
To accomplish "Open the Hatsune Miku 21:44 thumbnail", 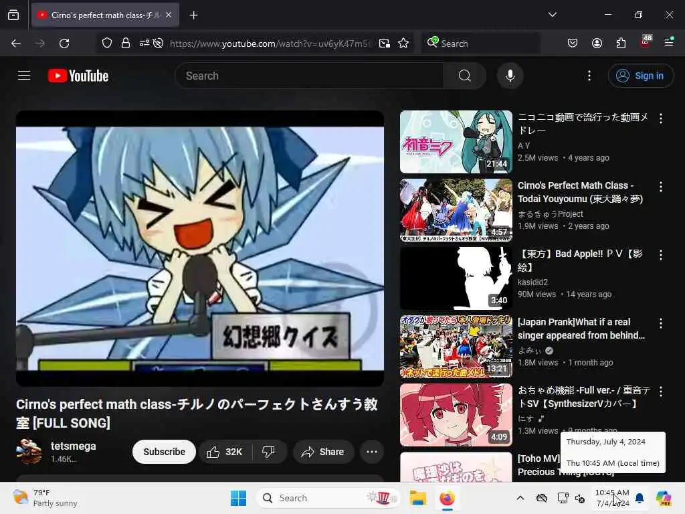I will [456, 142].
